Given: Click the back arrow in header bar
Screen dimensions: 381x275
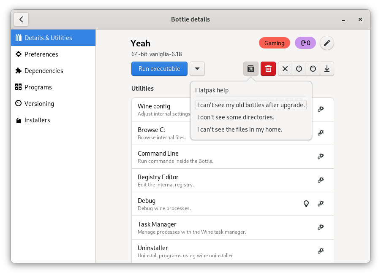Looking at the screenshot, I should tap(21, 19).
